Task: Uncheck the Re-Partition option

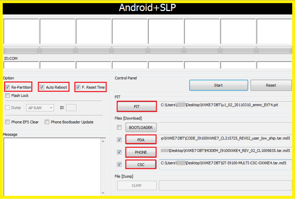Action: tap(7, 87)
